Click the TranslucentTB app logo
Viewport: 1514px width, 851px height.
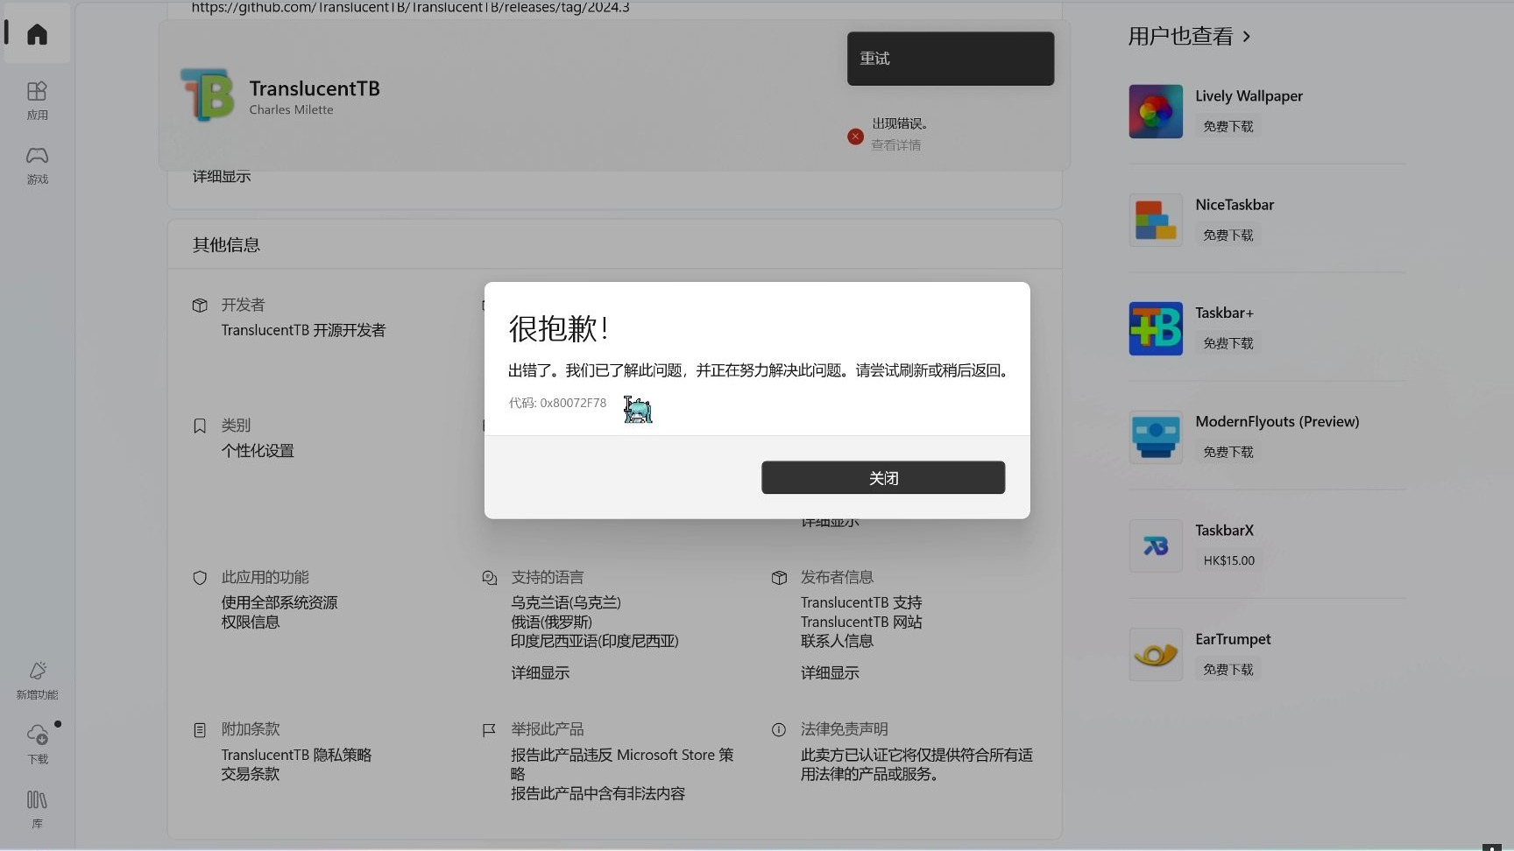tap(208, 95)
